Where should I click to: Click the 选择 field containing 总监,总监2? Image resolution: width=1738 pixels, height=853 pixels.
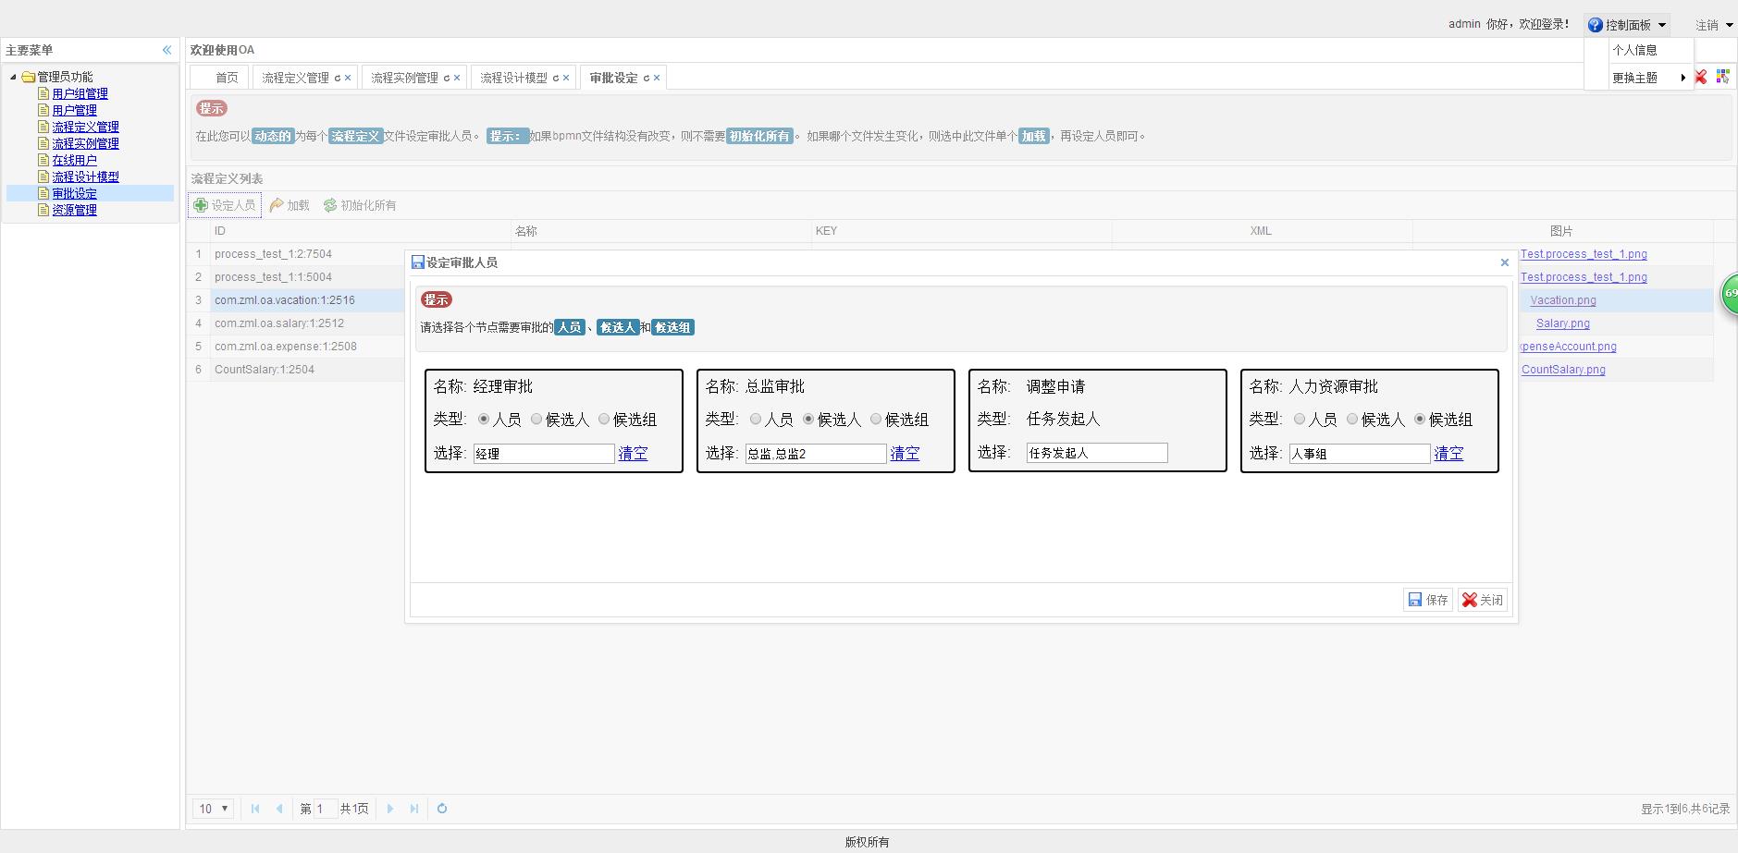tap(816, 453)
